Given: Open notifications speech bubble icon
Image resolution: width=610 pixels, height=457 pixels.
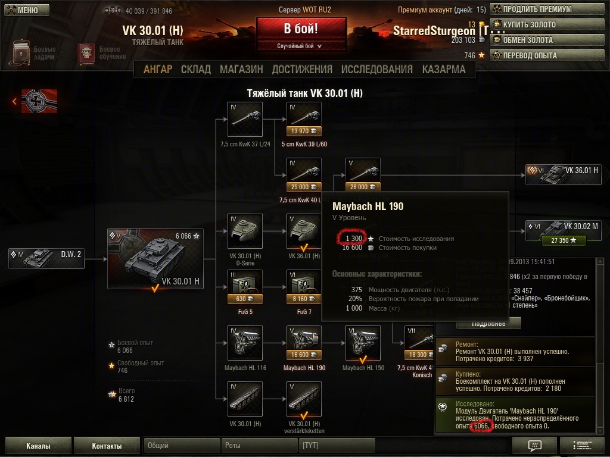Looking at the screenshot, I should [534, 445].
